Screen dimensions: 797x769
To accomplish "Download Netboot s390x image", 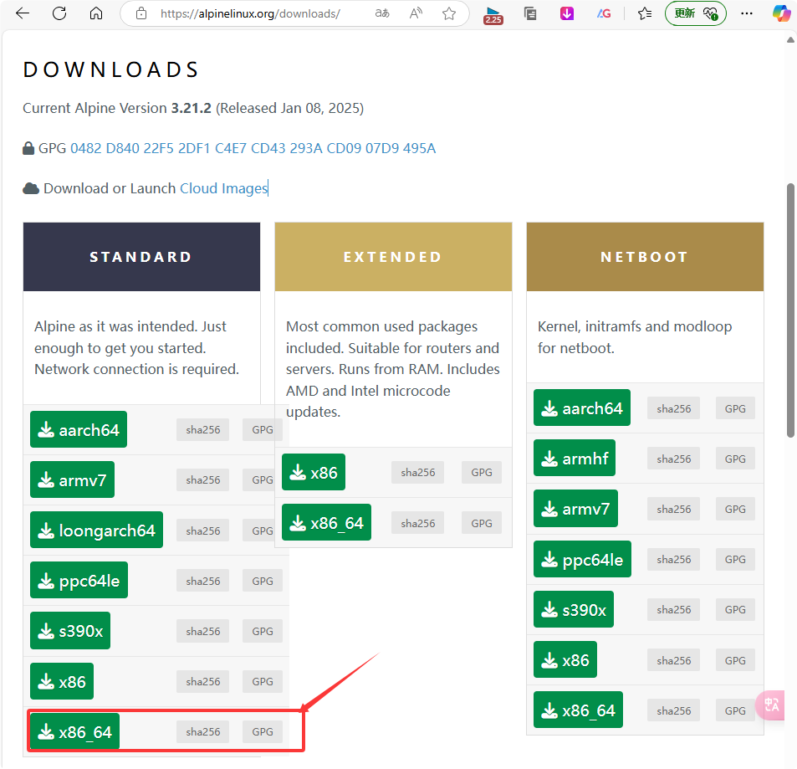I will 574,609.
